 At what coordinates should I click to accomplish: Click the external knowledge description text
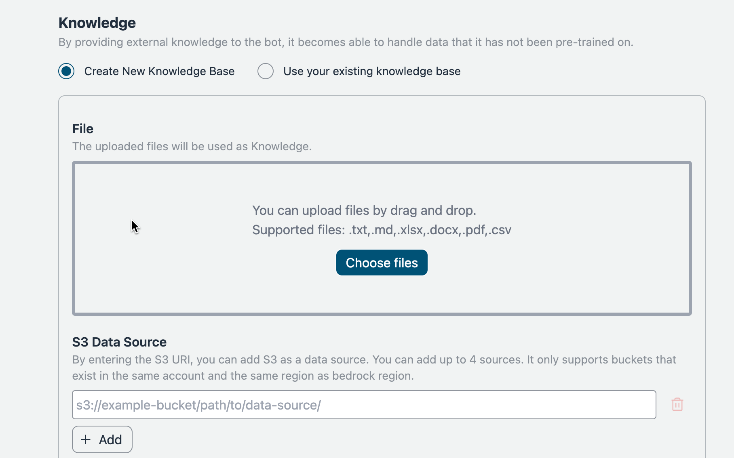coord(346,42)
